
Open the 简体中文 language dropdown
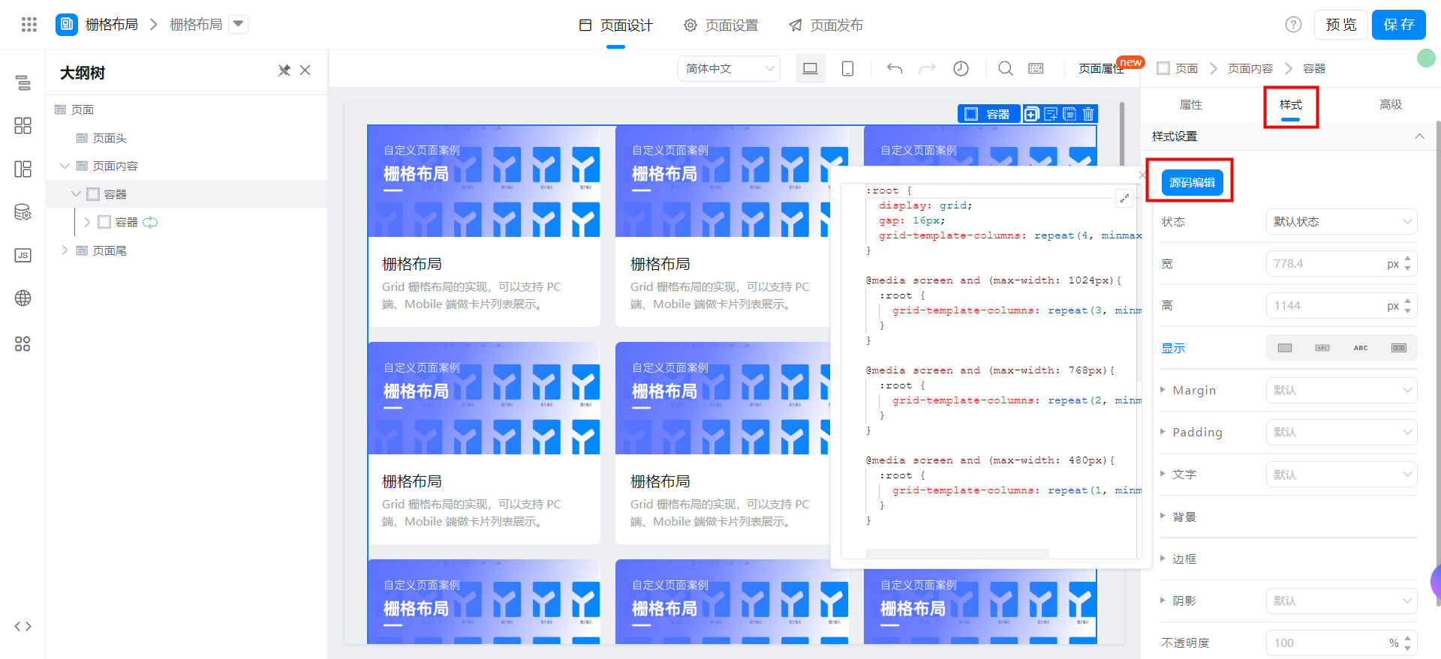pyautogui.click(x=729, y=68)
